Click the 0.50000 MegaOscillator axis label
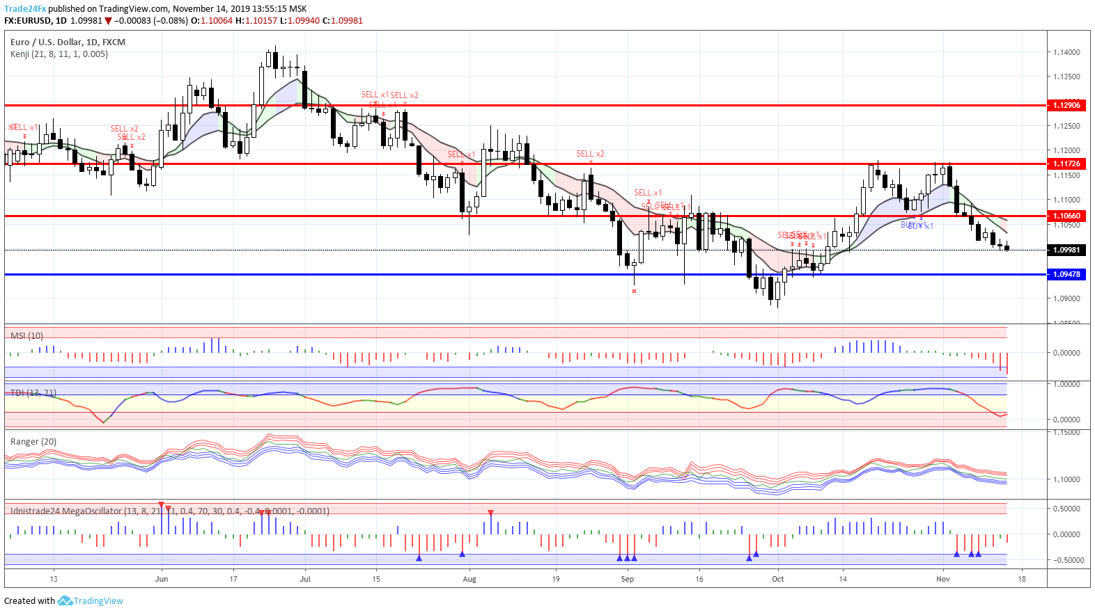The width and height of the screenshot is (1095, 613). coord(1066,509)
